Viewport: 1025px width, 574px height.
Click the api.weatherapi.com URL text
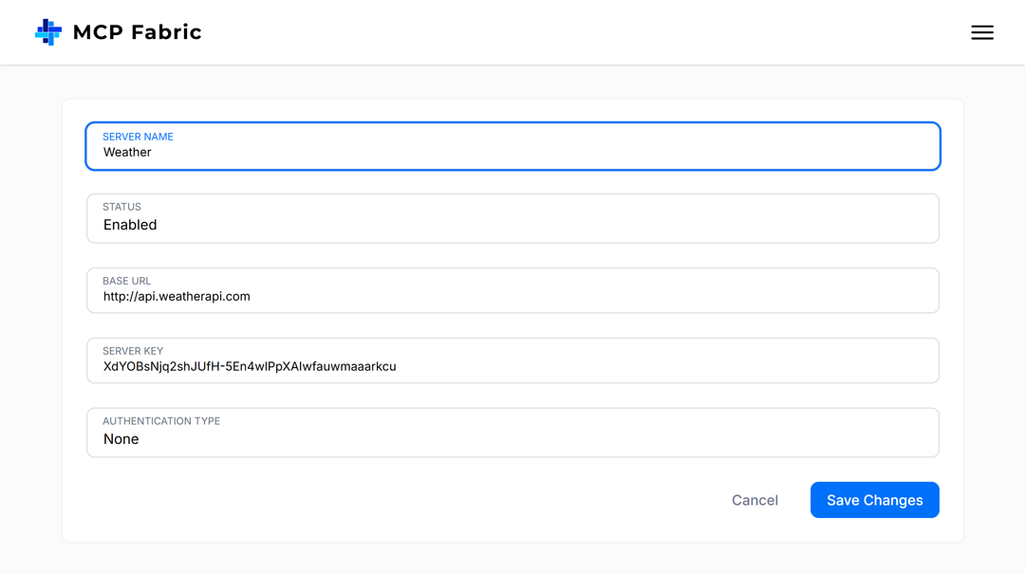pos(176,296)
